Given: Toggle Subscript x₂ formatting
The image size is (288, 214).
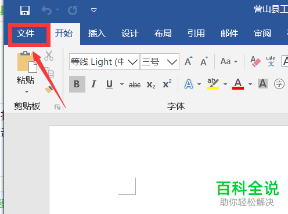Looking at the screenshot, I should coord(151,85).
